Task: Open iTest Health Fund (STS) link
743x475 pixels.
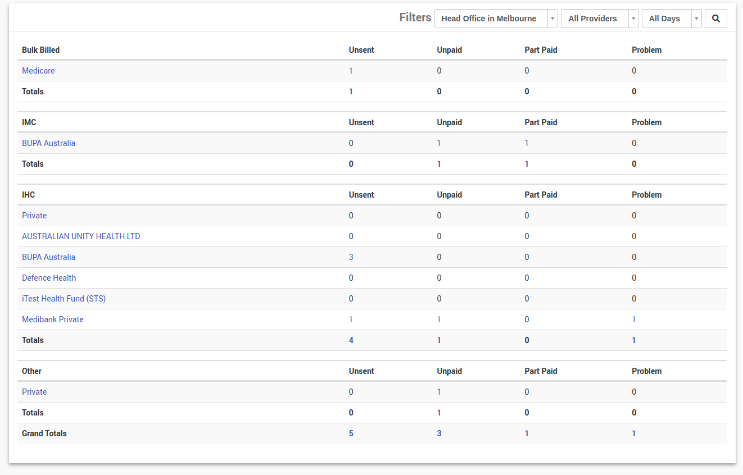Action: pyautogui.click(x=64, y=299)
